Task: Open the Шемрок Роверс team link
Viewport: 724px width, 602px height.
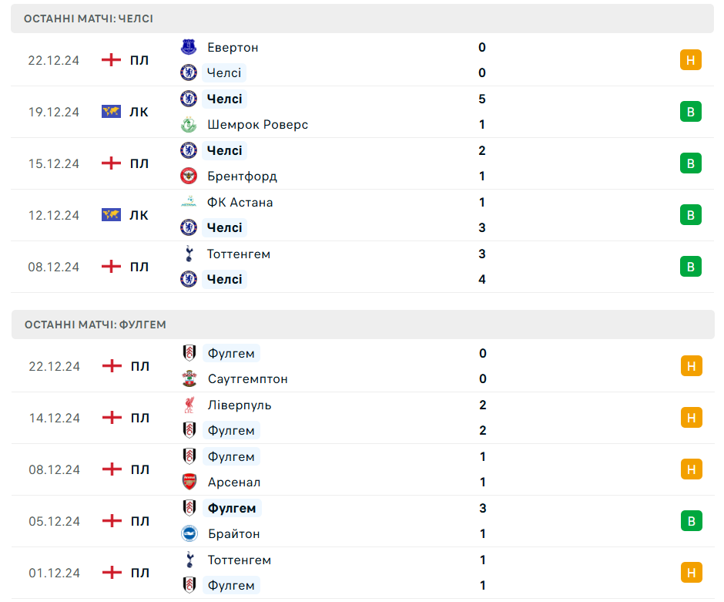Action: pyautogui.click(x=257, y=124)
